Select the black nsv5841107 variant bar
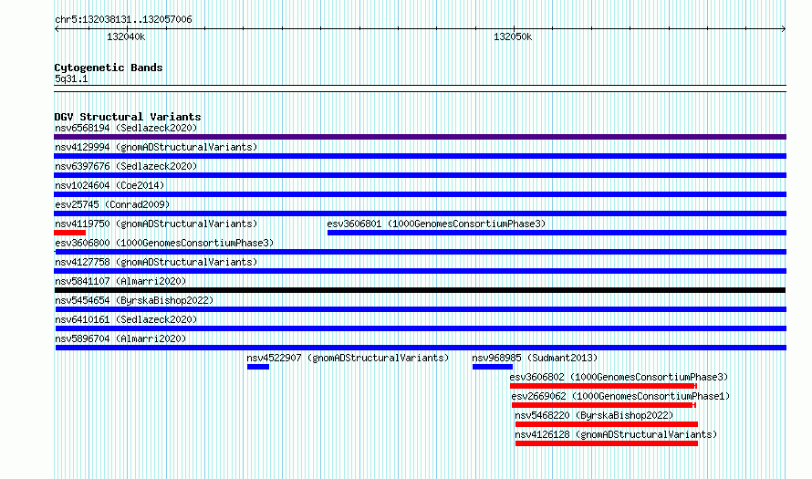Viewport: 812px width, 479px height. [x=420, y=290]
